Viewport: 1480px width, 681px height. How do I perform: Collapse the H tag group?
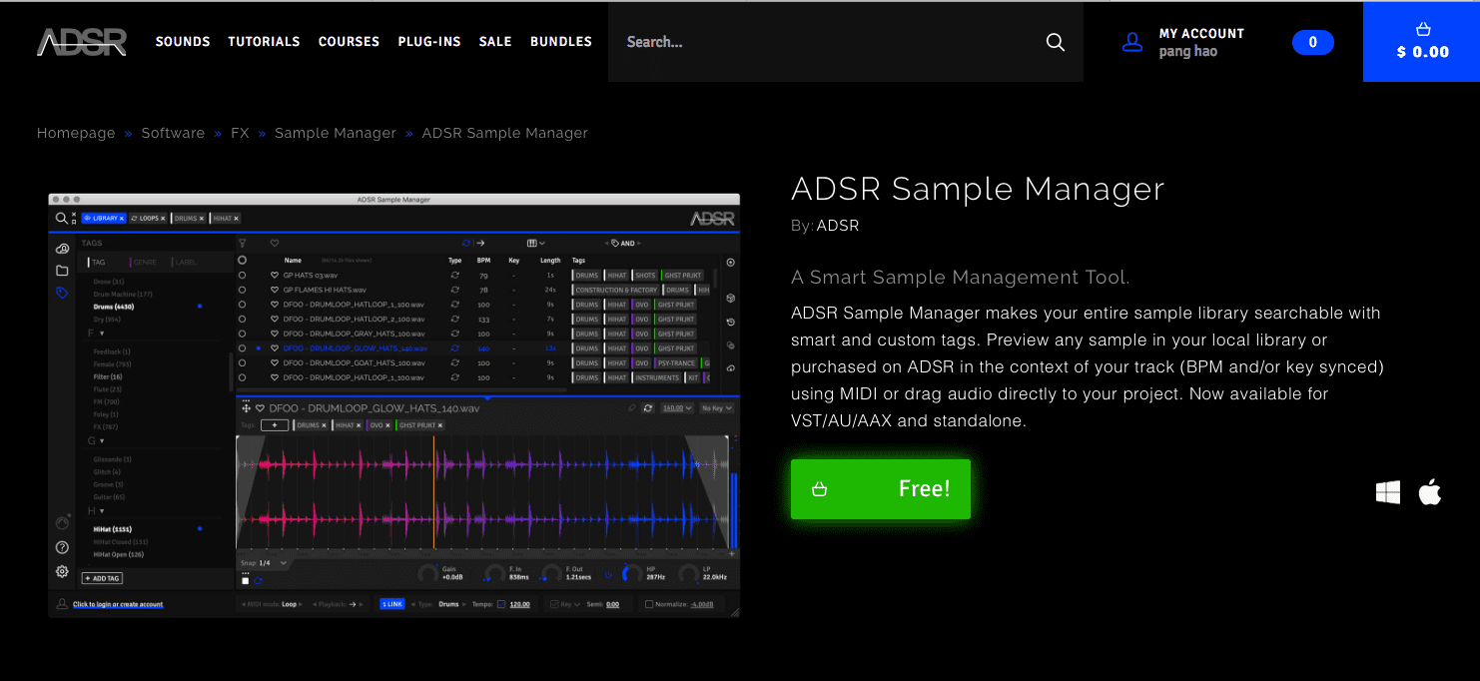102,510
